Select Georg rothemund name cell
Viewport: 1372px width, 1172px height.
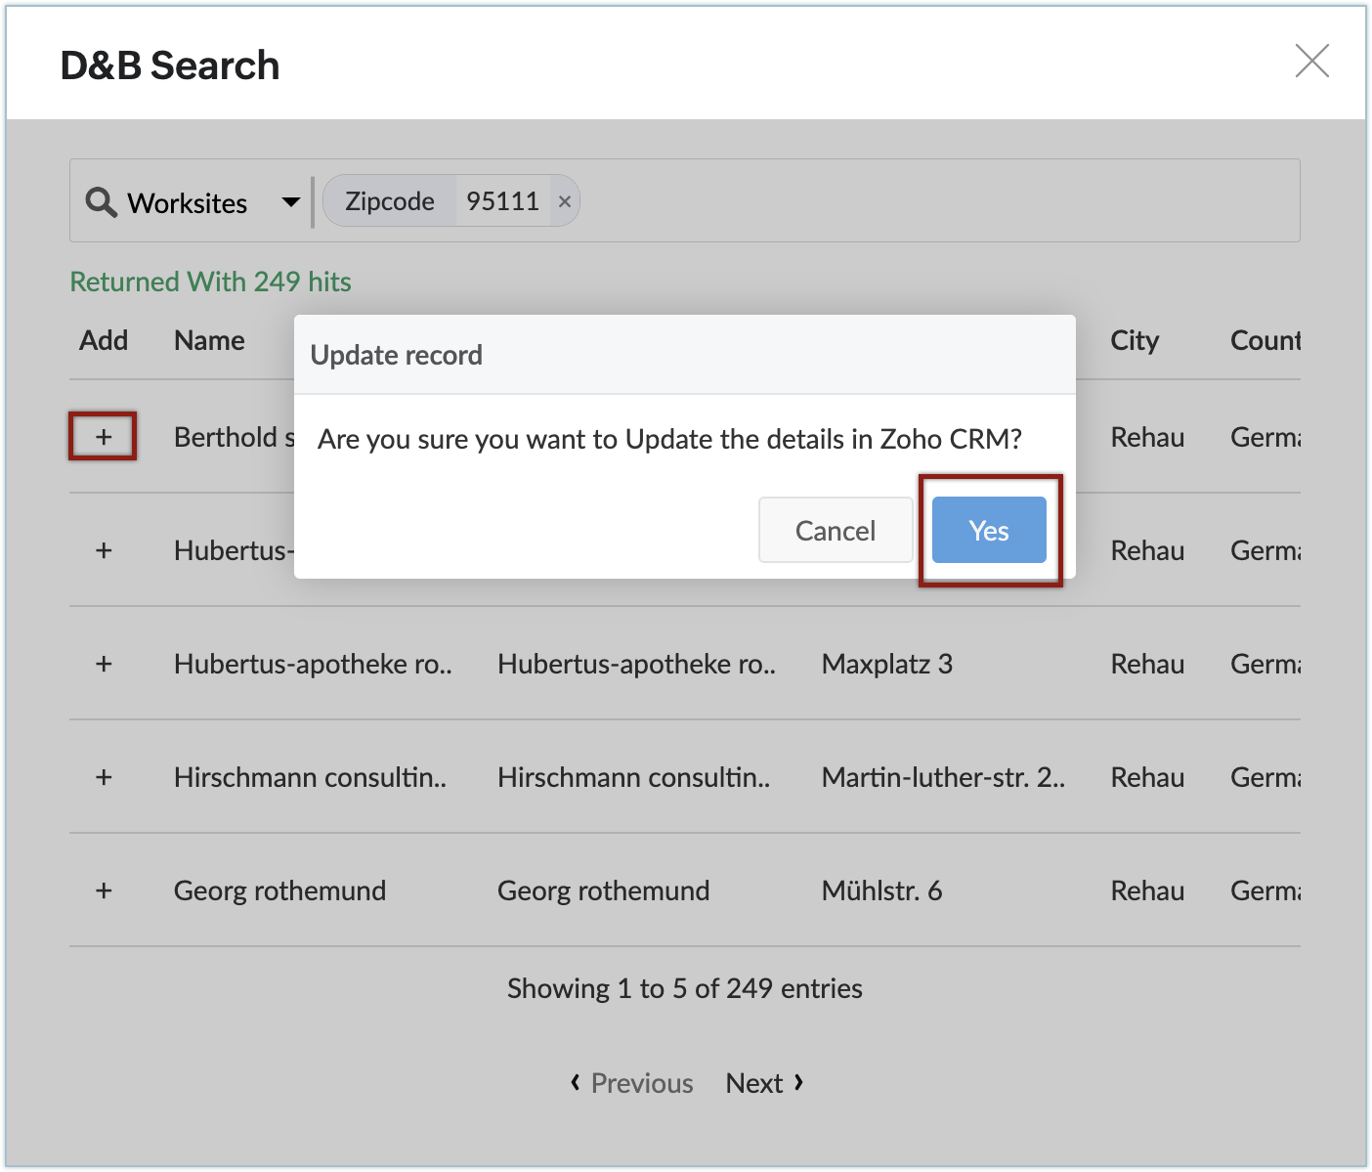pyautogui.click(x=279, y=890)
